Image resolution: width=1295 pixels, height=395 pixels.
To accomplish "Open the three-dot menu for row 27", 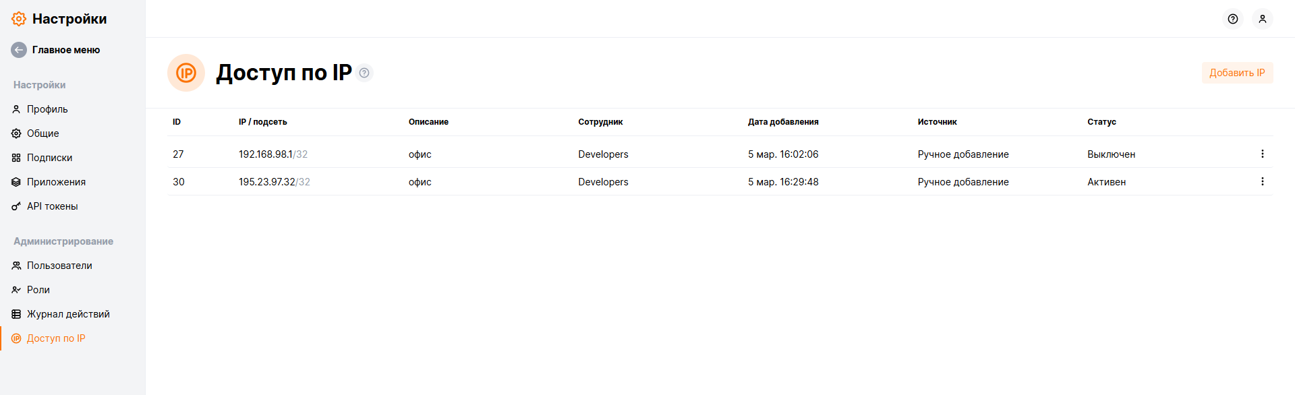I will coord(1262,154).
